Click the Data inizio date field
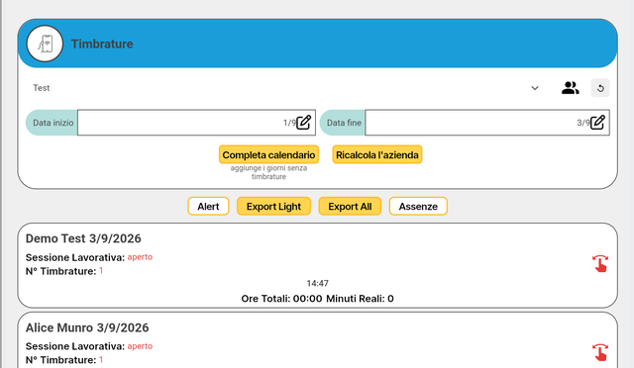 coord(196,123)
